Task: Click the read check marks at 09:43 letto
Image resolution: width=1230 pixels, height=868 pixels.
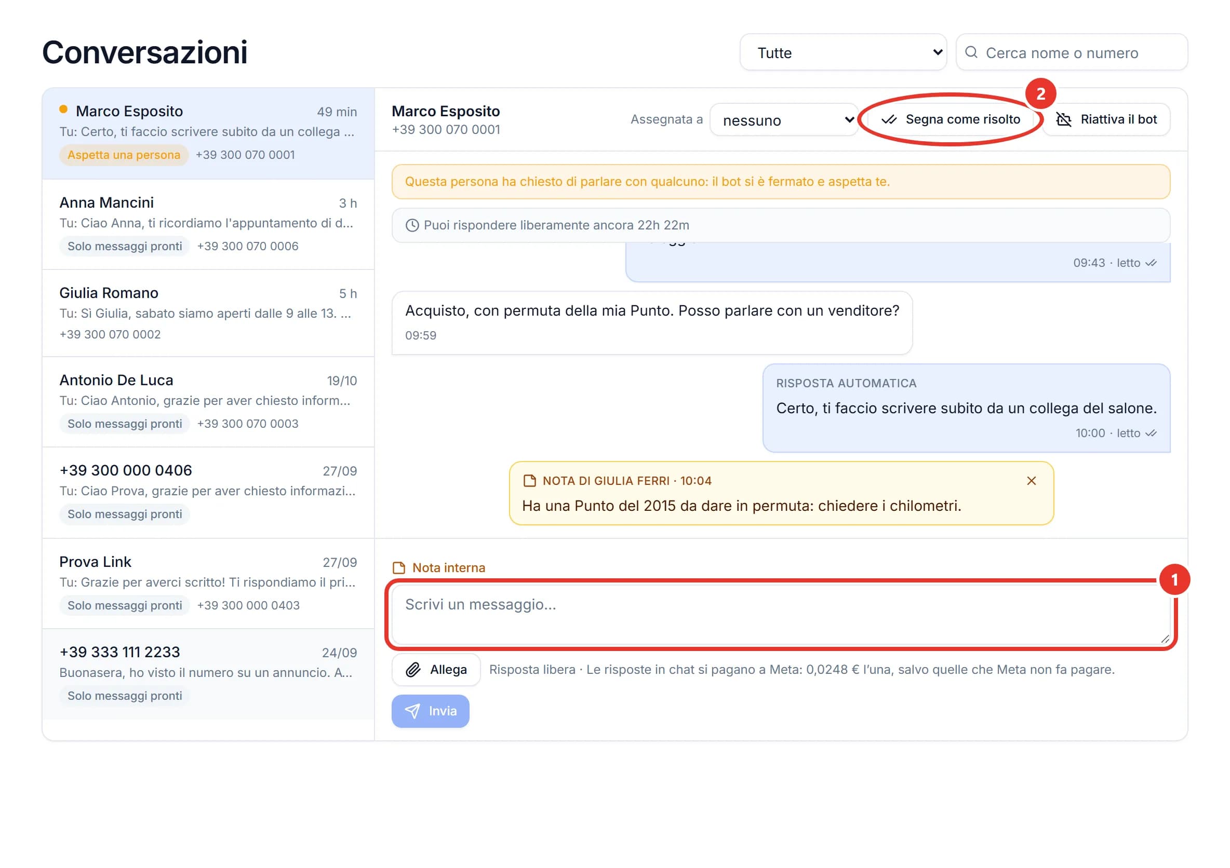Action: click(1151, 263)
